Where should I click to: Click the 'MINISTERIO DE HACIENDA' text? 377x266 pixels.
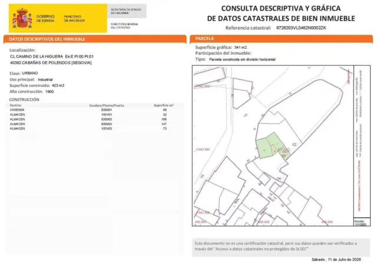pos(74,18)
